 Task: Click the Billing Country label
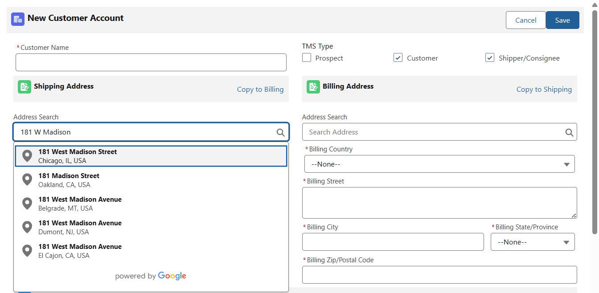331,149
